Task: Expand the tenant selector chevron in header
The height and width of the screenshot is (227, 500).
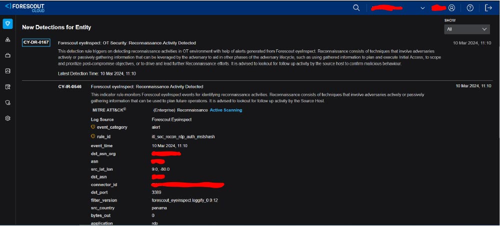Action: 422,8
